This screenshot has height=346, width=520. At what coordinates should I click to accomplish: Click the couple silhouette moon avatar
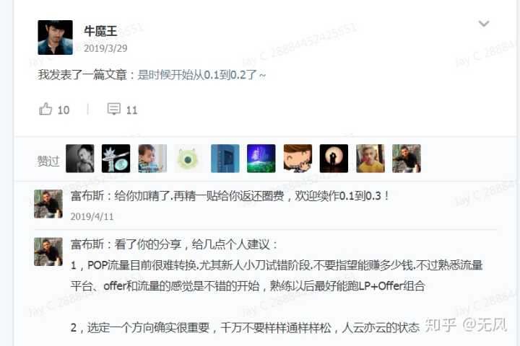[334, 159]
